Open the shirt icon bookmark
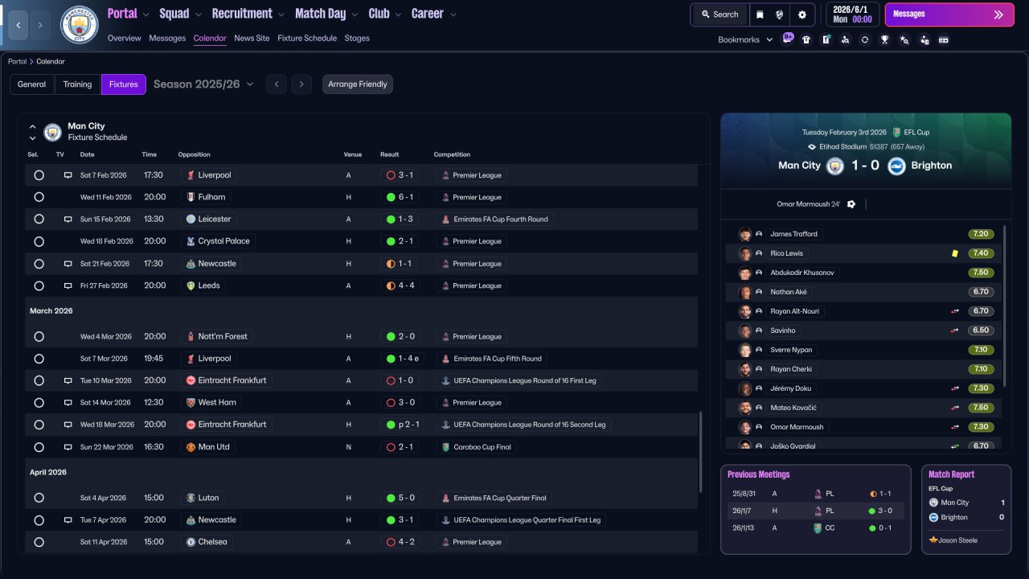 tap(806, 39)
